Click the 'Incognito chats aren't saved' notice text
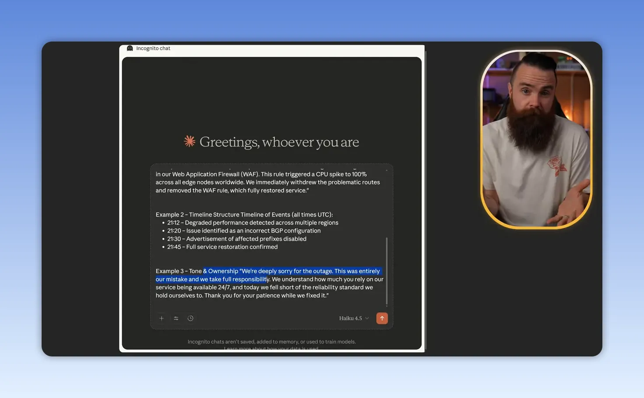Viewport: 644px width, 398px height. pos(272,342)
